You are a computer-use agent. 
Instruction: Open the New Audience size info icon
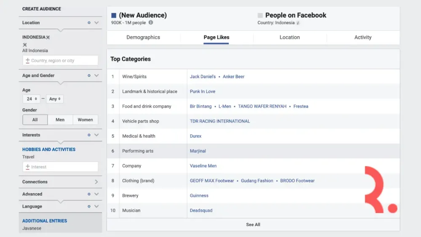pyautogui.click(x=151, y=23)
